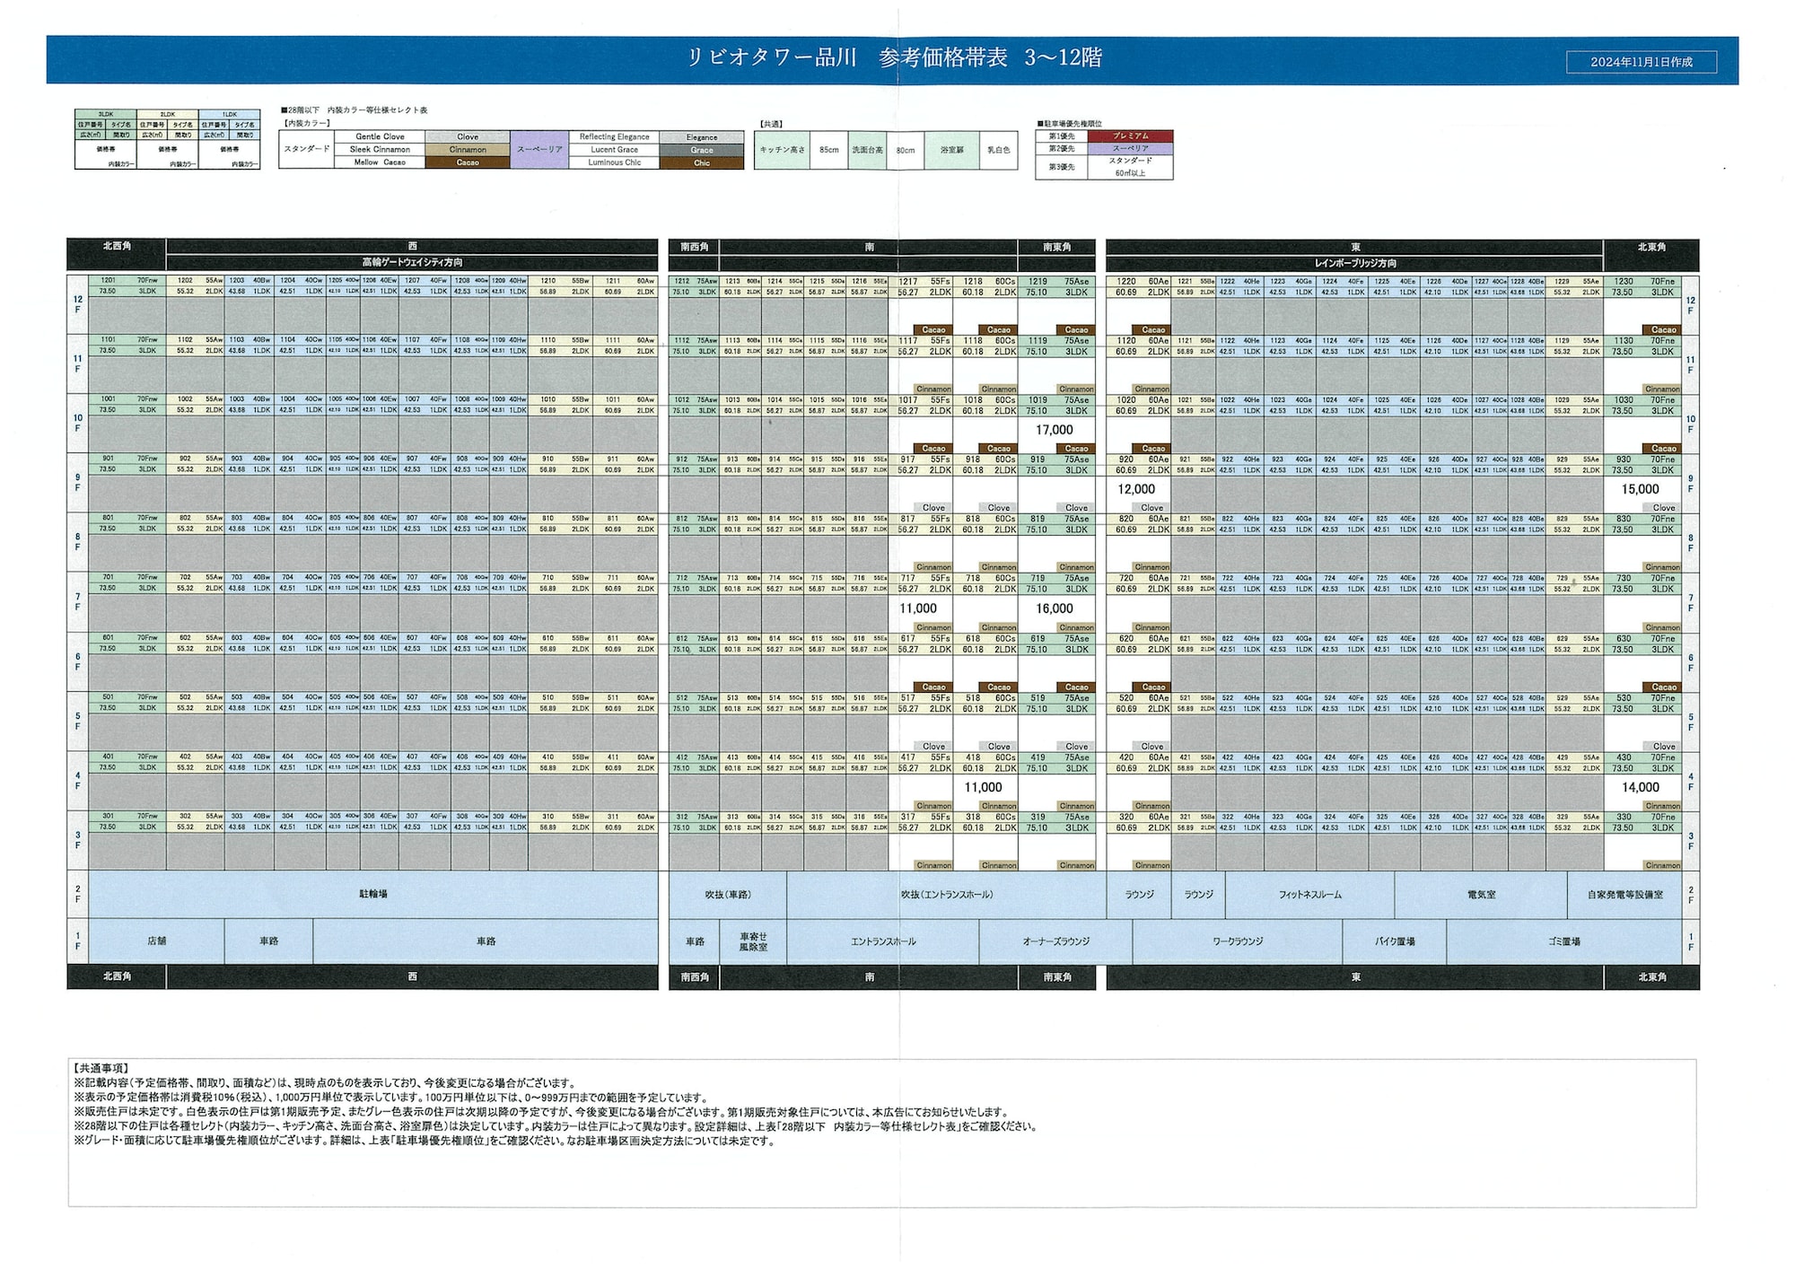
Task: Click unit number '317' on the 3rd floor
Action: pos(908,817)
